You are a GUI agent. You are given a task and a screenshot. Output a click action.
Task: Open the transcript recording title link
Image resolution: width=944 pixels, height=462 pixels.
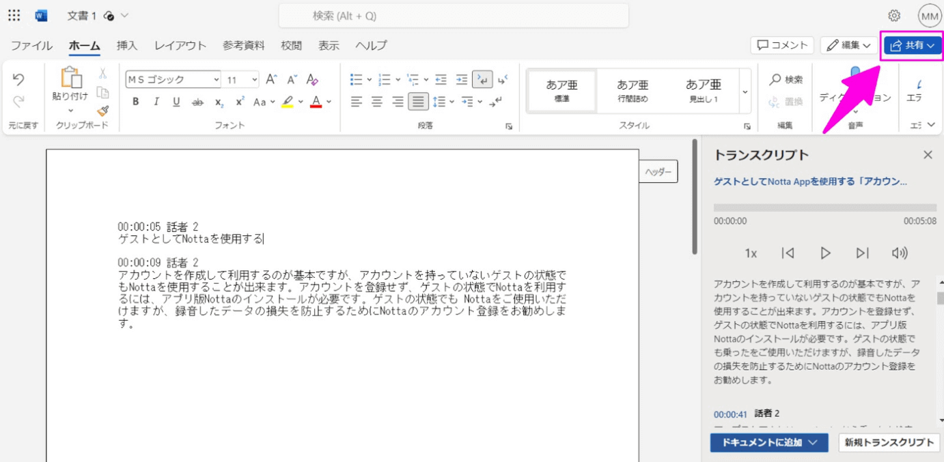pos(811,182)
